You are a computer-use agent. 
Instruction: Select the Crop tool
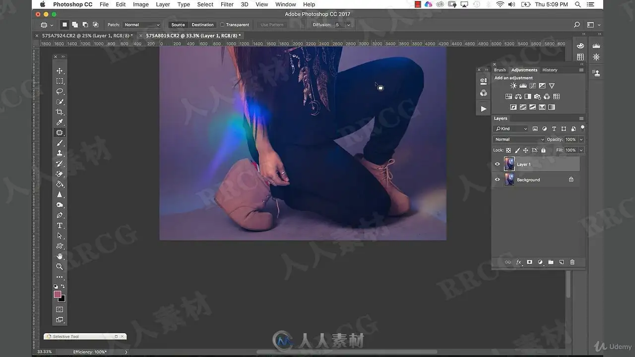[60, 112]
